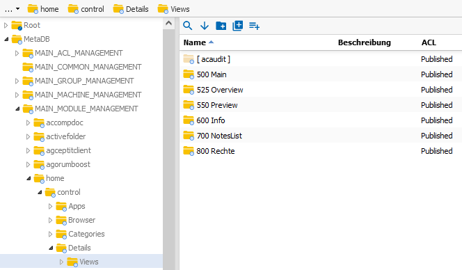Image resolution: width=462 pixels, height=270 pixels.
Task: Click folder icon of 500 Main
Action: [x=189, y=74]
